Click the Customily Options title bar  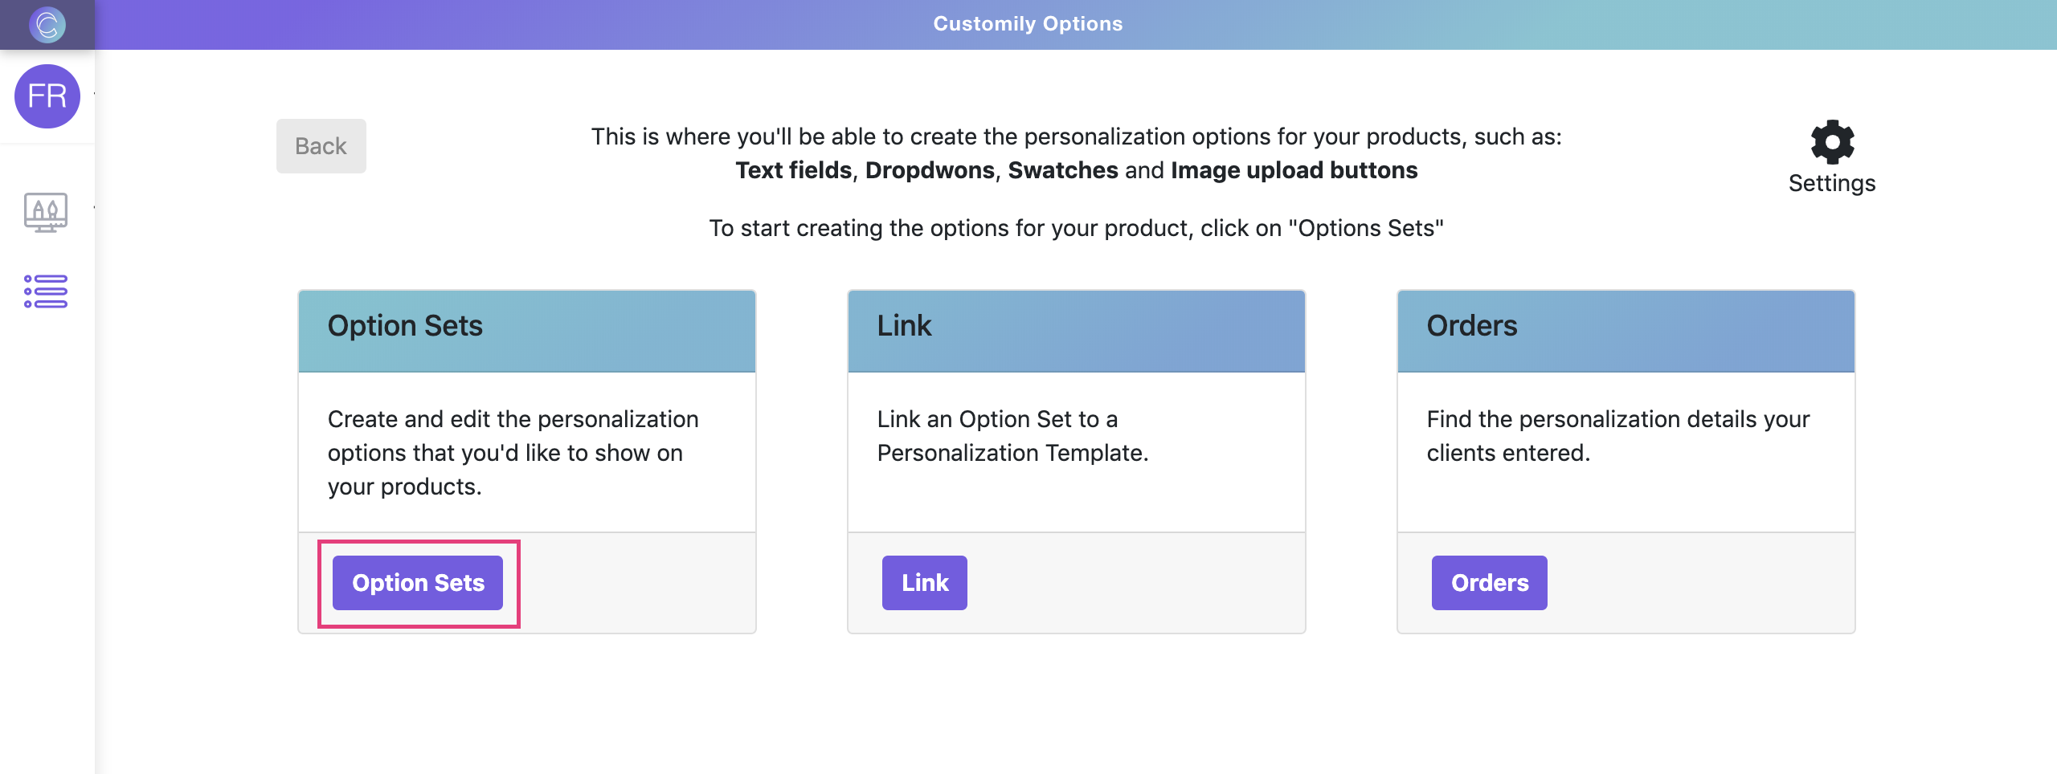1028,23
